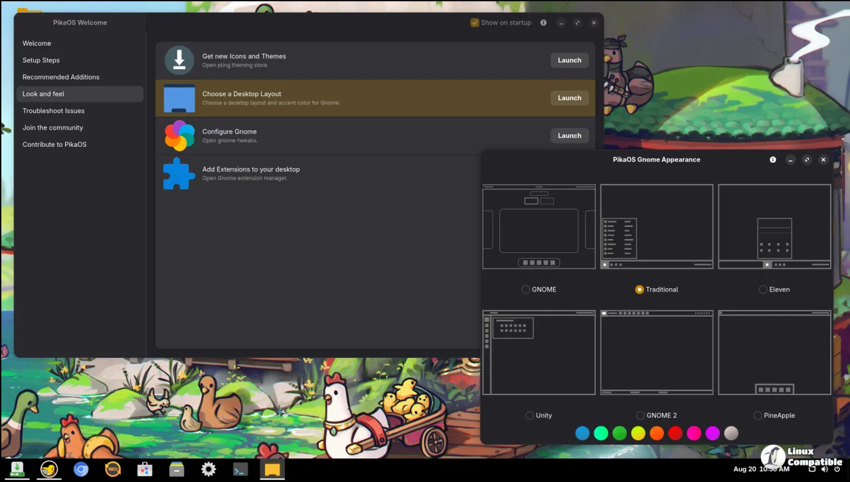Click the GNOME layout preview thumbnail

click(x=539, y=226)
